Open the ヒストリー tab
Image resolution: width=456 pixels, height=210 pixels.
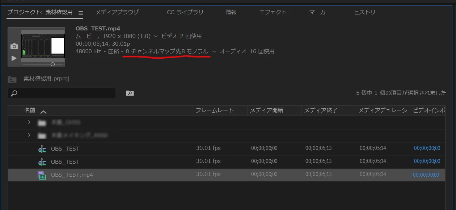(x=367, y=12)
